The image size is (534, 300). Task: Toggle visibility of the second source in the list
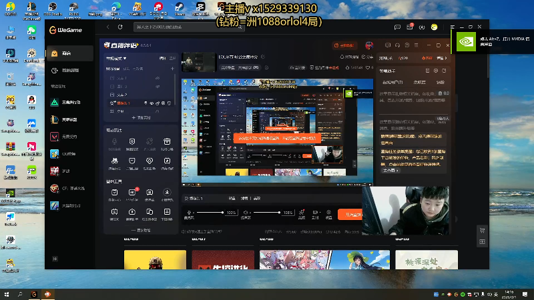158,87
